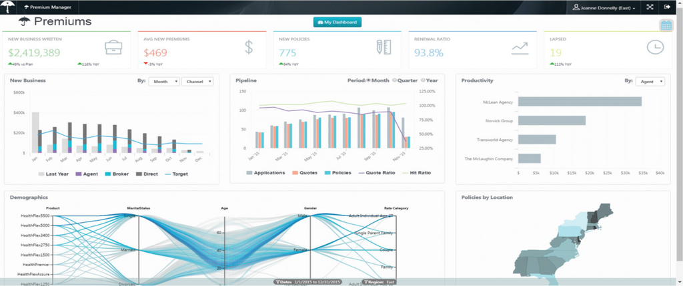Open the Joanne Donnelly (East) user menu

(604, 7)
